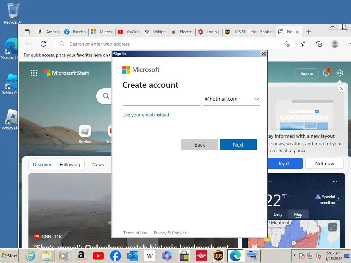Image resolution: width=351 pixels, height=263 pixels.
Task: Select the Following feed tab
Action: point(70,164)
